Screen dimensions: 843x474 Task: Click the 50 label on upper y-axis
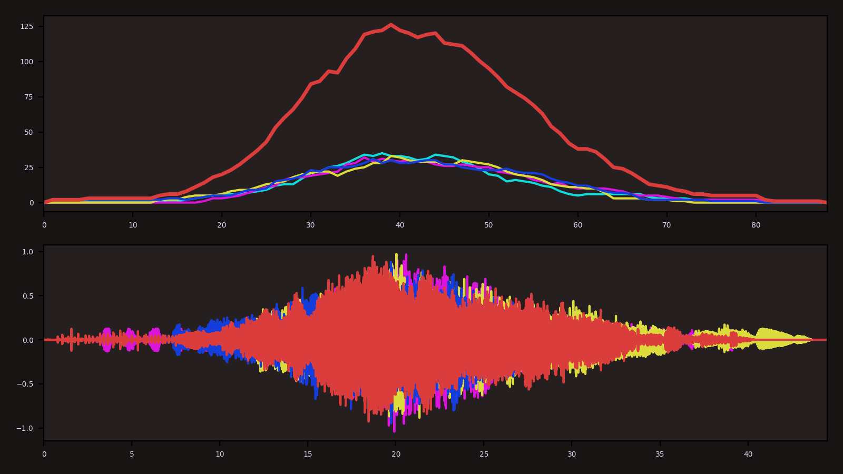point(28,132)
